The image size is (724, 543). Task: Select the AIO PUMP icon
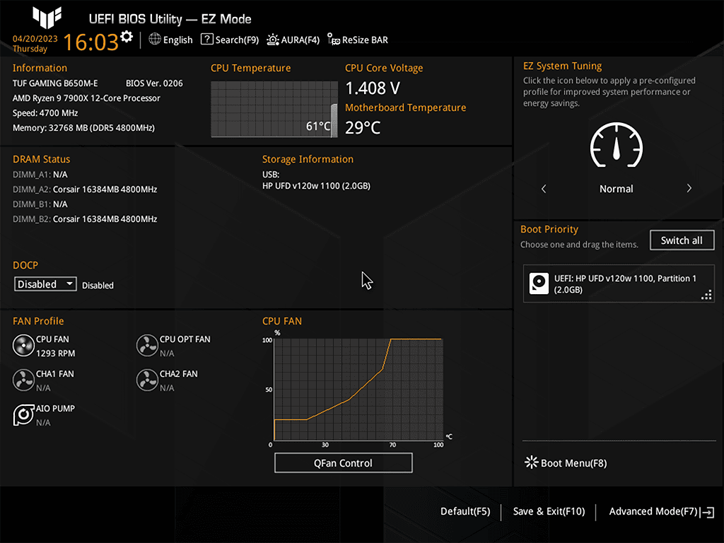[x=23, y=414]
